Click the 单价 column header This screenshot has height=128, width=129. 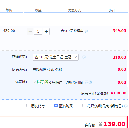[9, 10]
